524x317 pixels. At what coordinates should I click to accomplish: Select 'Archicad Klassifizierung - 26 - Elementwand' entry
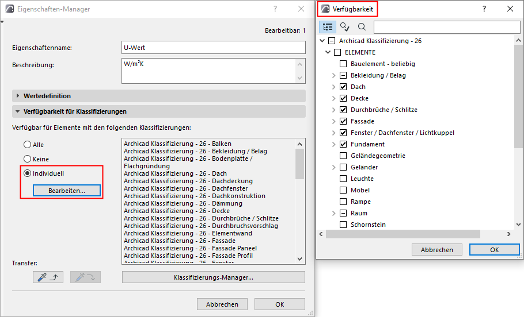click(188, 233)
